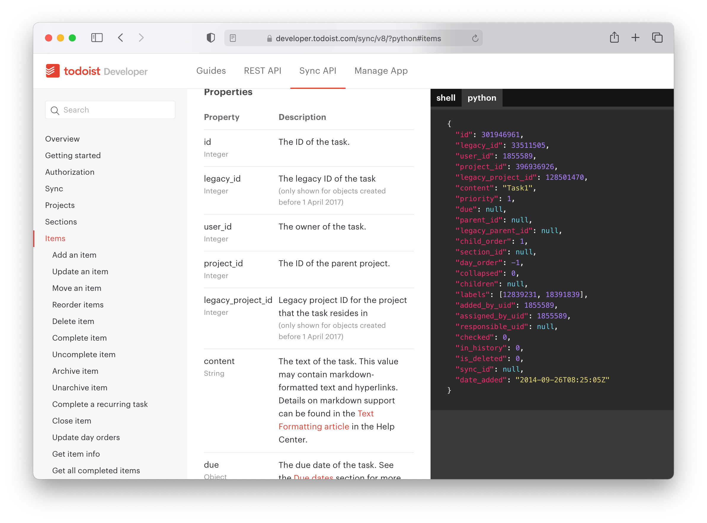Click the search magnifier icon
Image resolution: width=707 pixels, height=523 pixels.
pyautogui.click(x=55, y=110)
